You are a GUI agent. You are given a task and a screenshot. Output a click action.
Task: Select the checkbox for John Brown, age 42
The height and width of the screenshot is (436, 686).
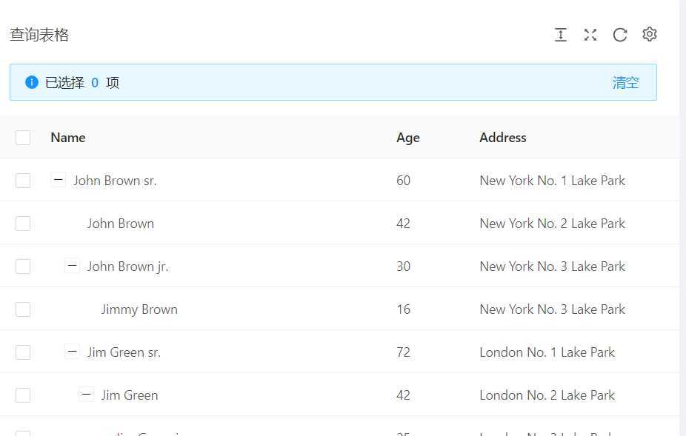pos(23,224)
